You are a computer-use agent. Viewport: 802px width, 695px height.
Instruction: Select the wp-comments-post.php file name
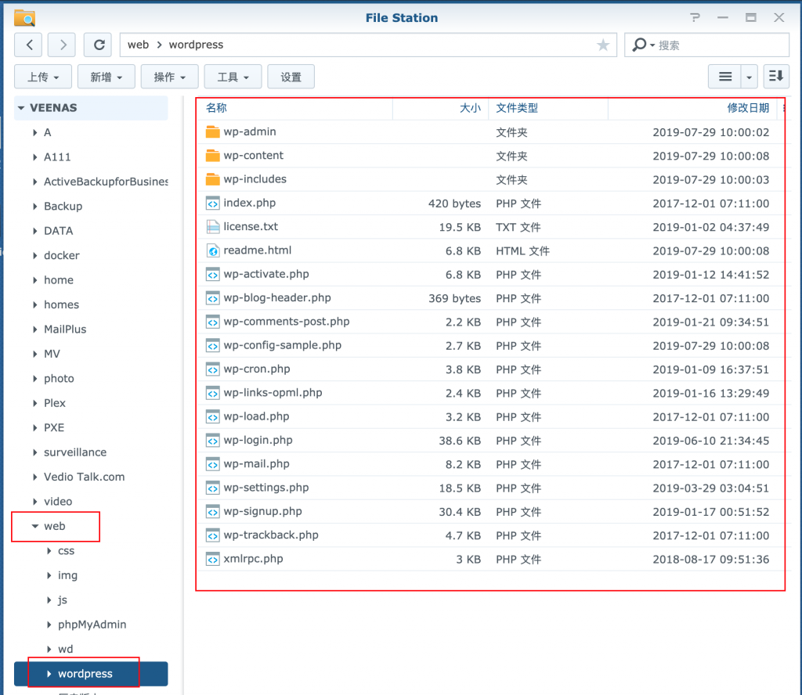tap(287, 322)
